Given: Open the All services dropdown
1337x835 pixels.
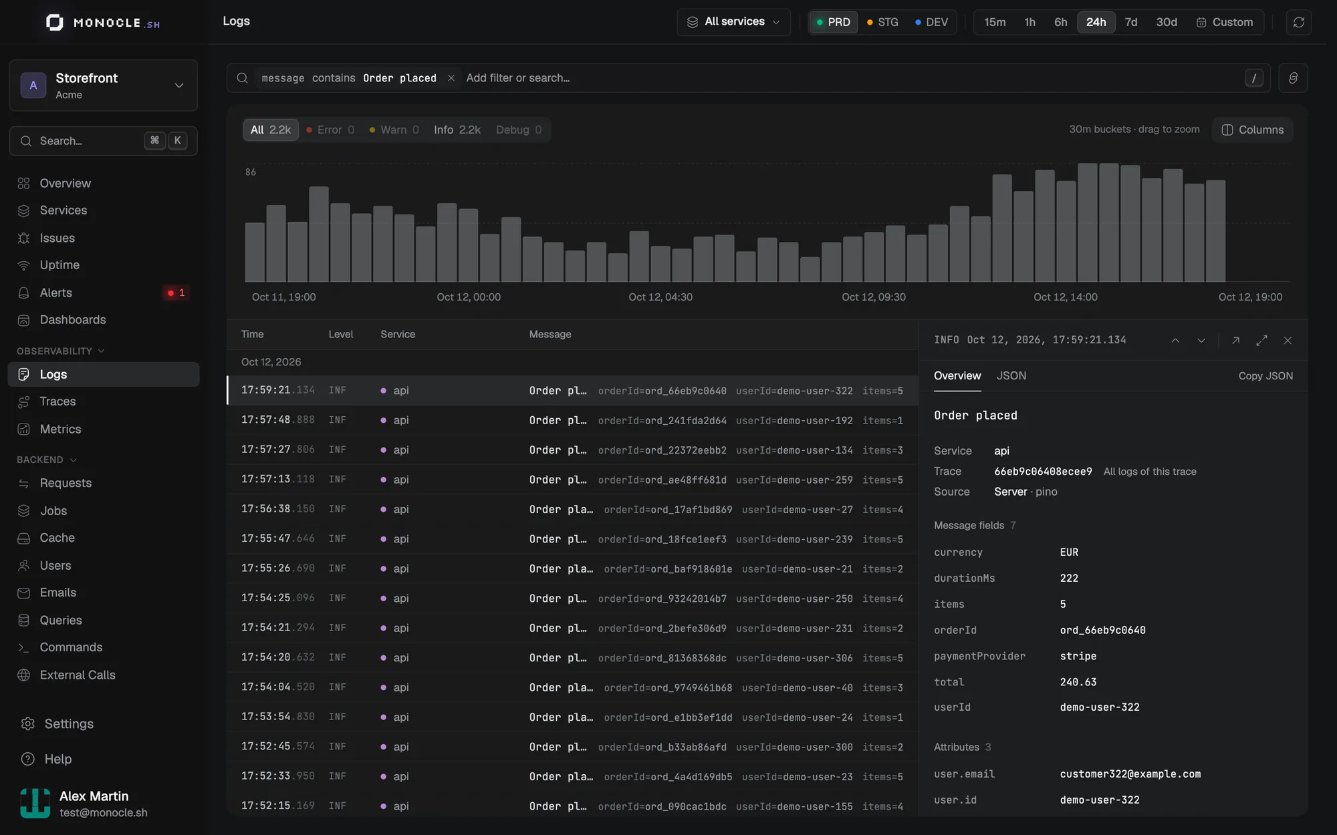Looking at the screenshot, I should click(733, 22).
